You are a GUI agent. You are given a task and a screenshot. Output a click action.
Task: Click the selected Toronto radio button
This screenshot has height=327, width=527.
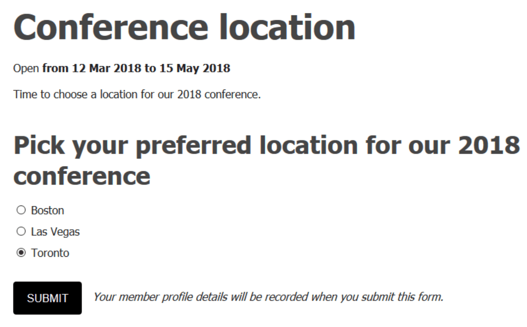tap(21, 253)
